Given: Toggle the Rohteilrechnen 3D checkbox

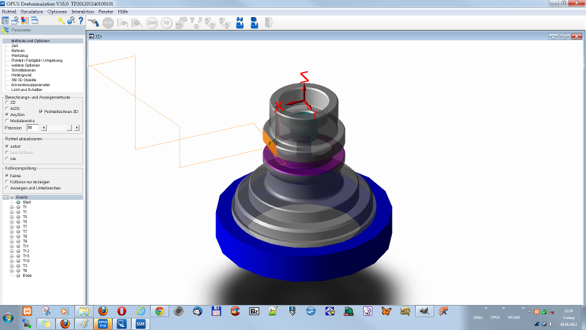Looking at the screenshot, I should coord(41,111).
